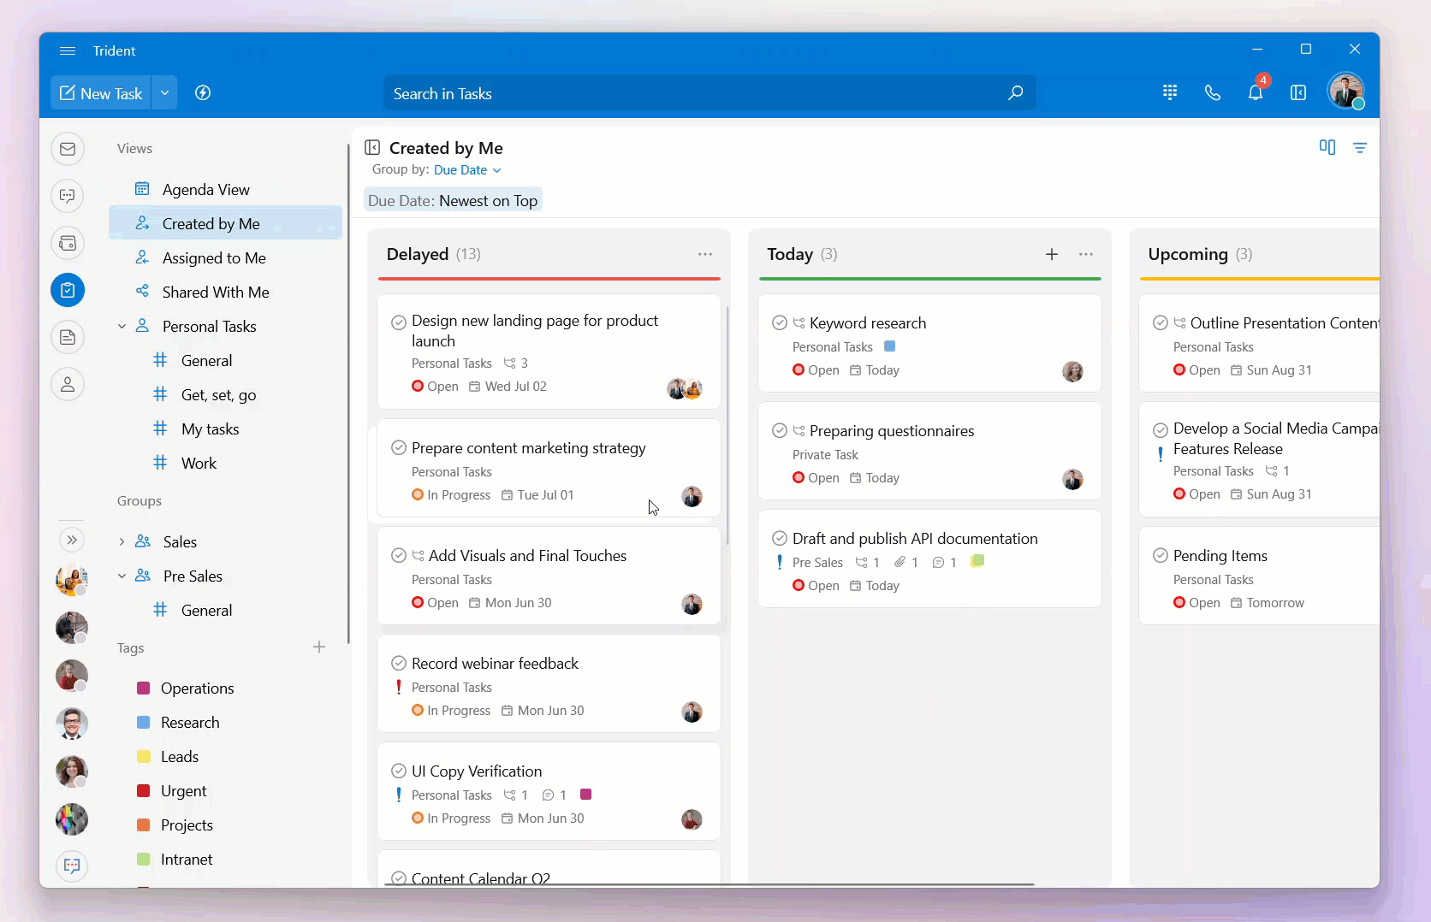Open Agenda View
This screenshot has width=1431, height=922.
pyautogui.click(x=225, y=190)
